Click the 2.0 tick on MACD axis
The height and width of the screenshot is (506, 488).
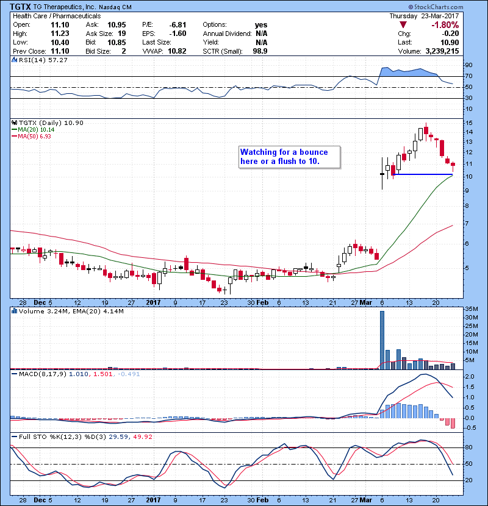coord(470,377)
